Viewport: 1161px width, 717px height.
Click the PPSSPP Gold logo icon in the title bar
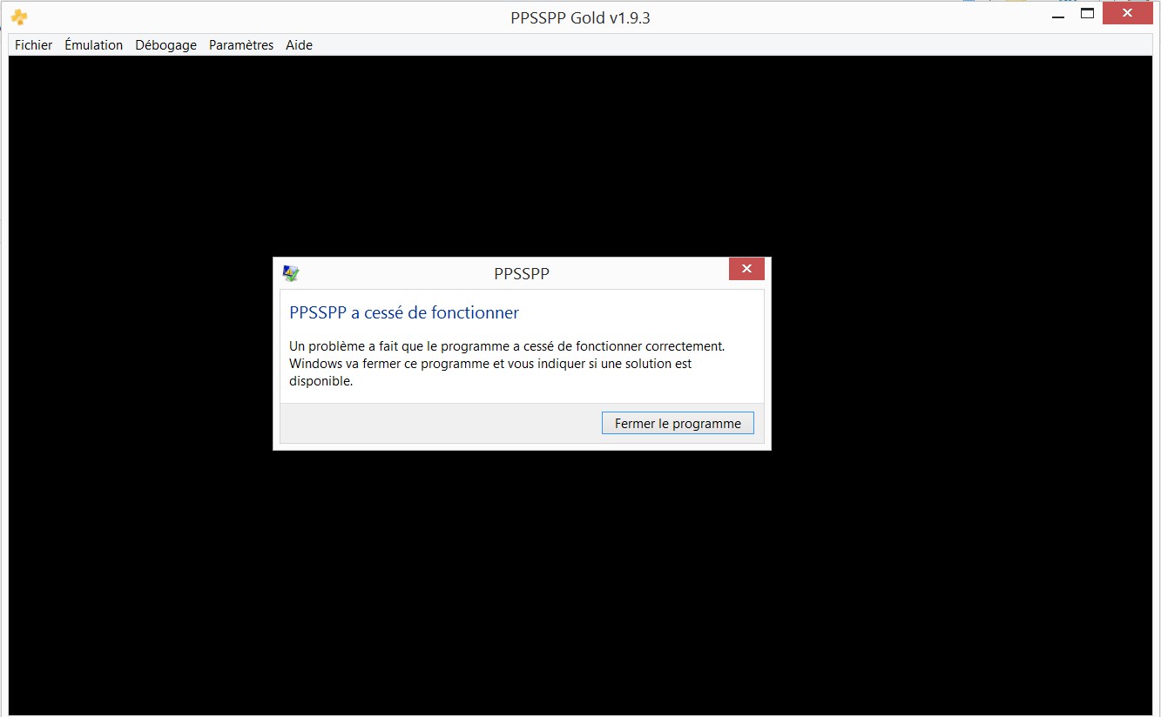[x=19, y=17]
